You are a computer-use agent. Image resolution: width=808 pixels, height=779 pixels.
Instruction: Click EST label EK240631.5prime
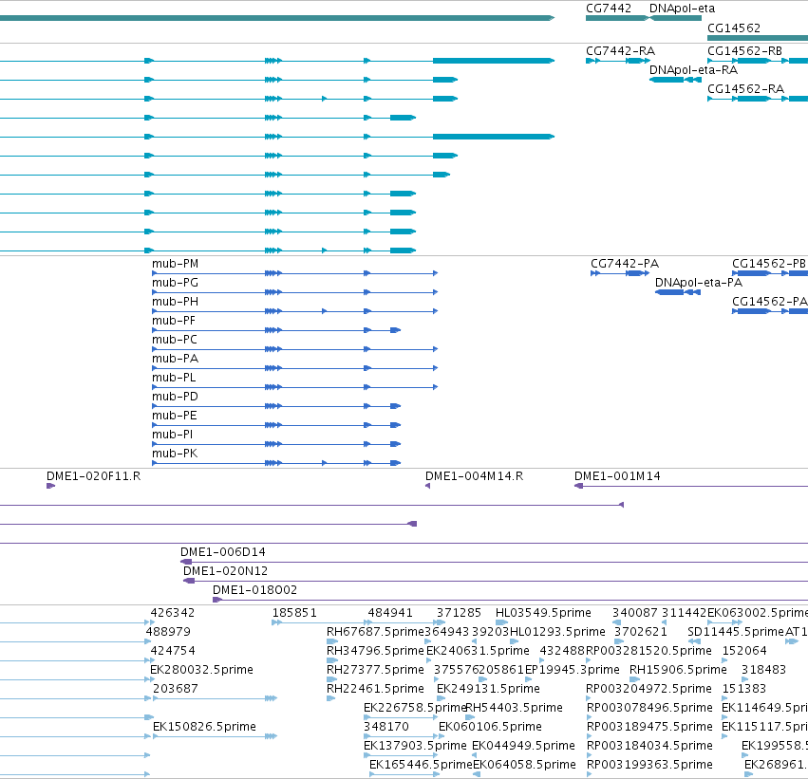[478, 651]
